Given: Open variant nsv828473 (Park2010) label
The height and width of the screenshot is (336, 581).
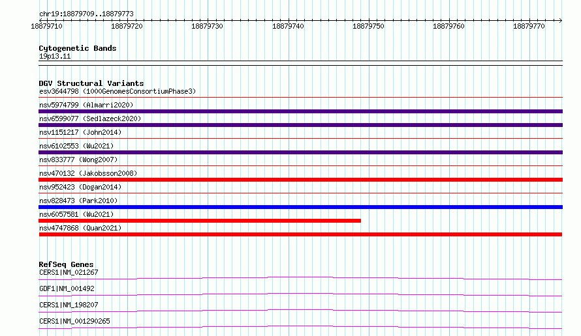Looking at the screenshot, I should pyautogui.click(x=78, y=201).
